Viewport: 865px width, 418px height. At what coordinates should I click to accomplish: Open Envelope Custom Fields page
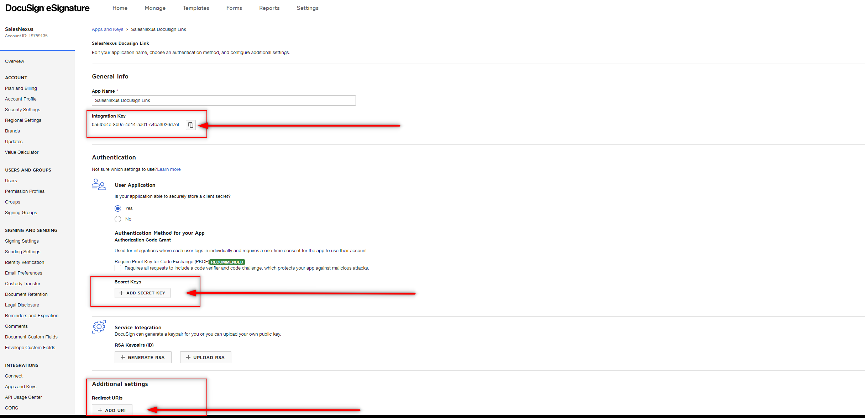[30, 348]
